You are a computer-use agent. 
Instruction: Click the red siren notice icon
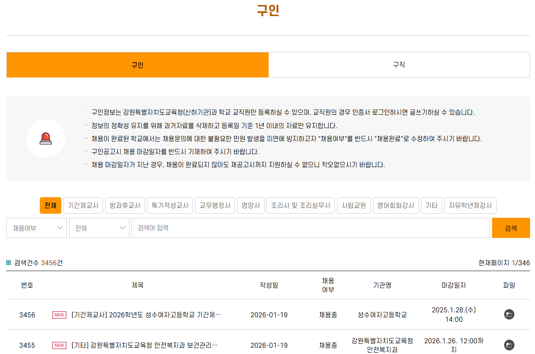46,138
